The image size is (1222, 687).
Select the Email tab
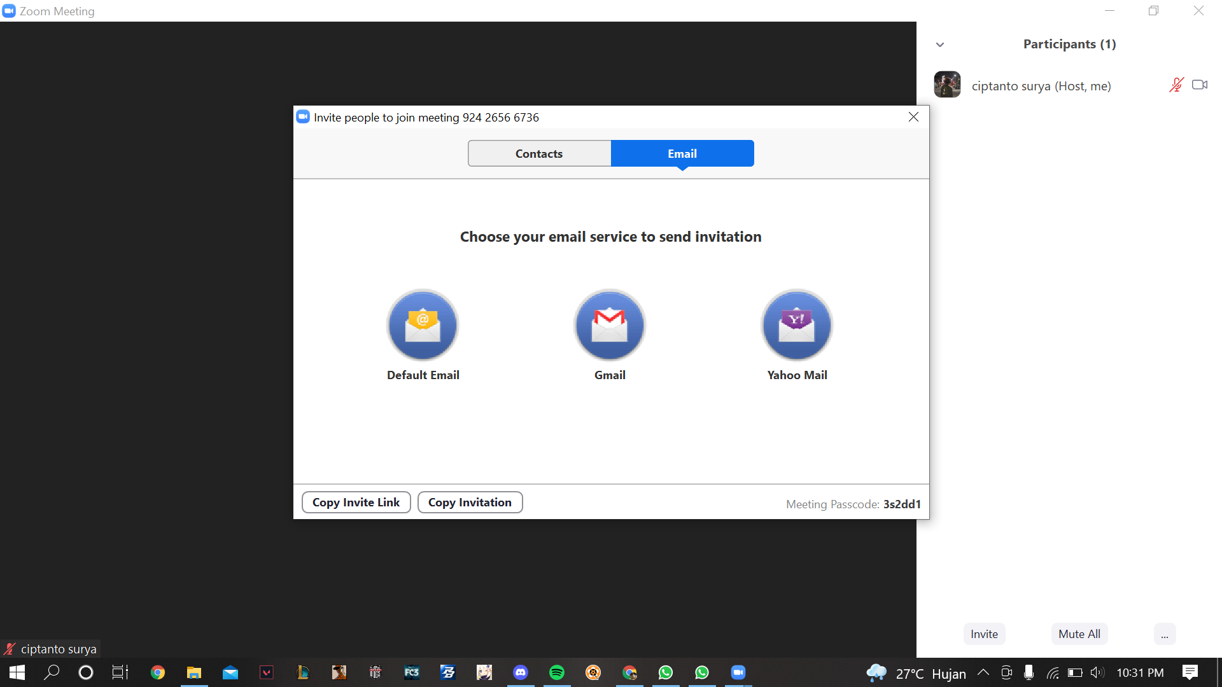click(682, 153)
